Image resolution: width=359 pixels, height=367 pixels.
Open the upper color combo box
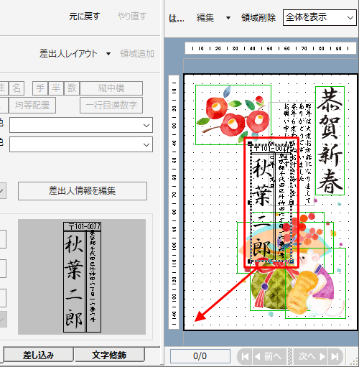click(81, 125)
